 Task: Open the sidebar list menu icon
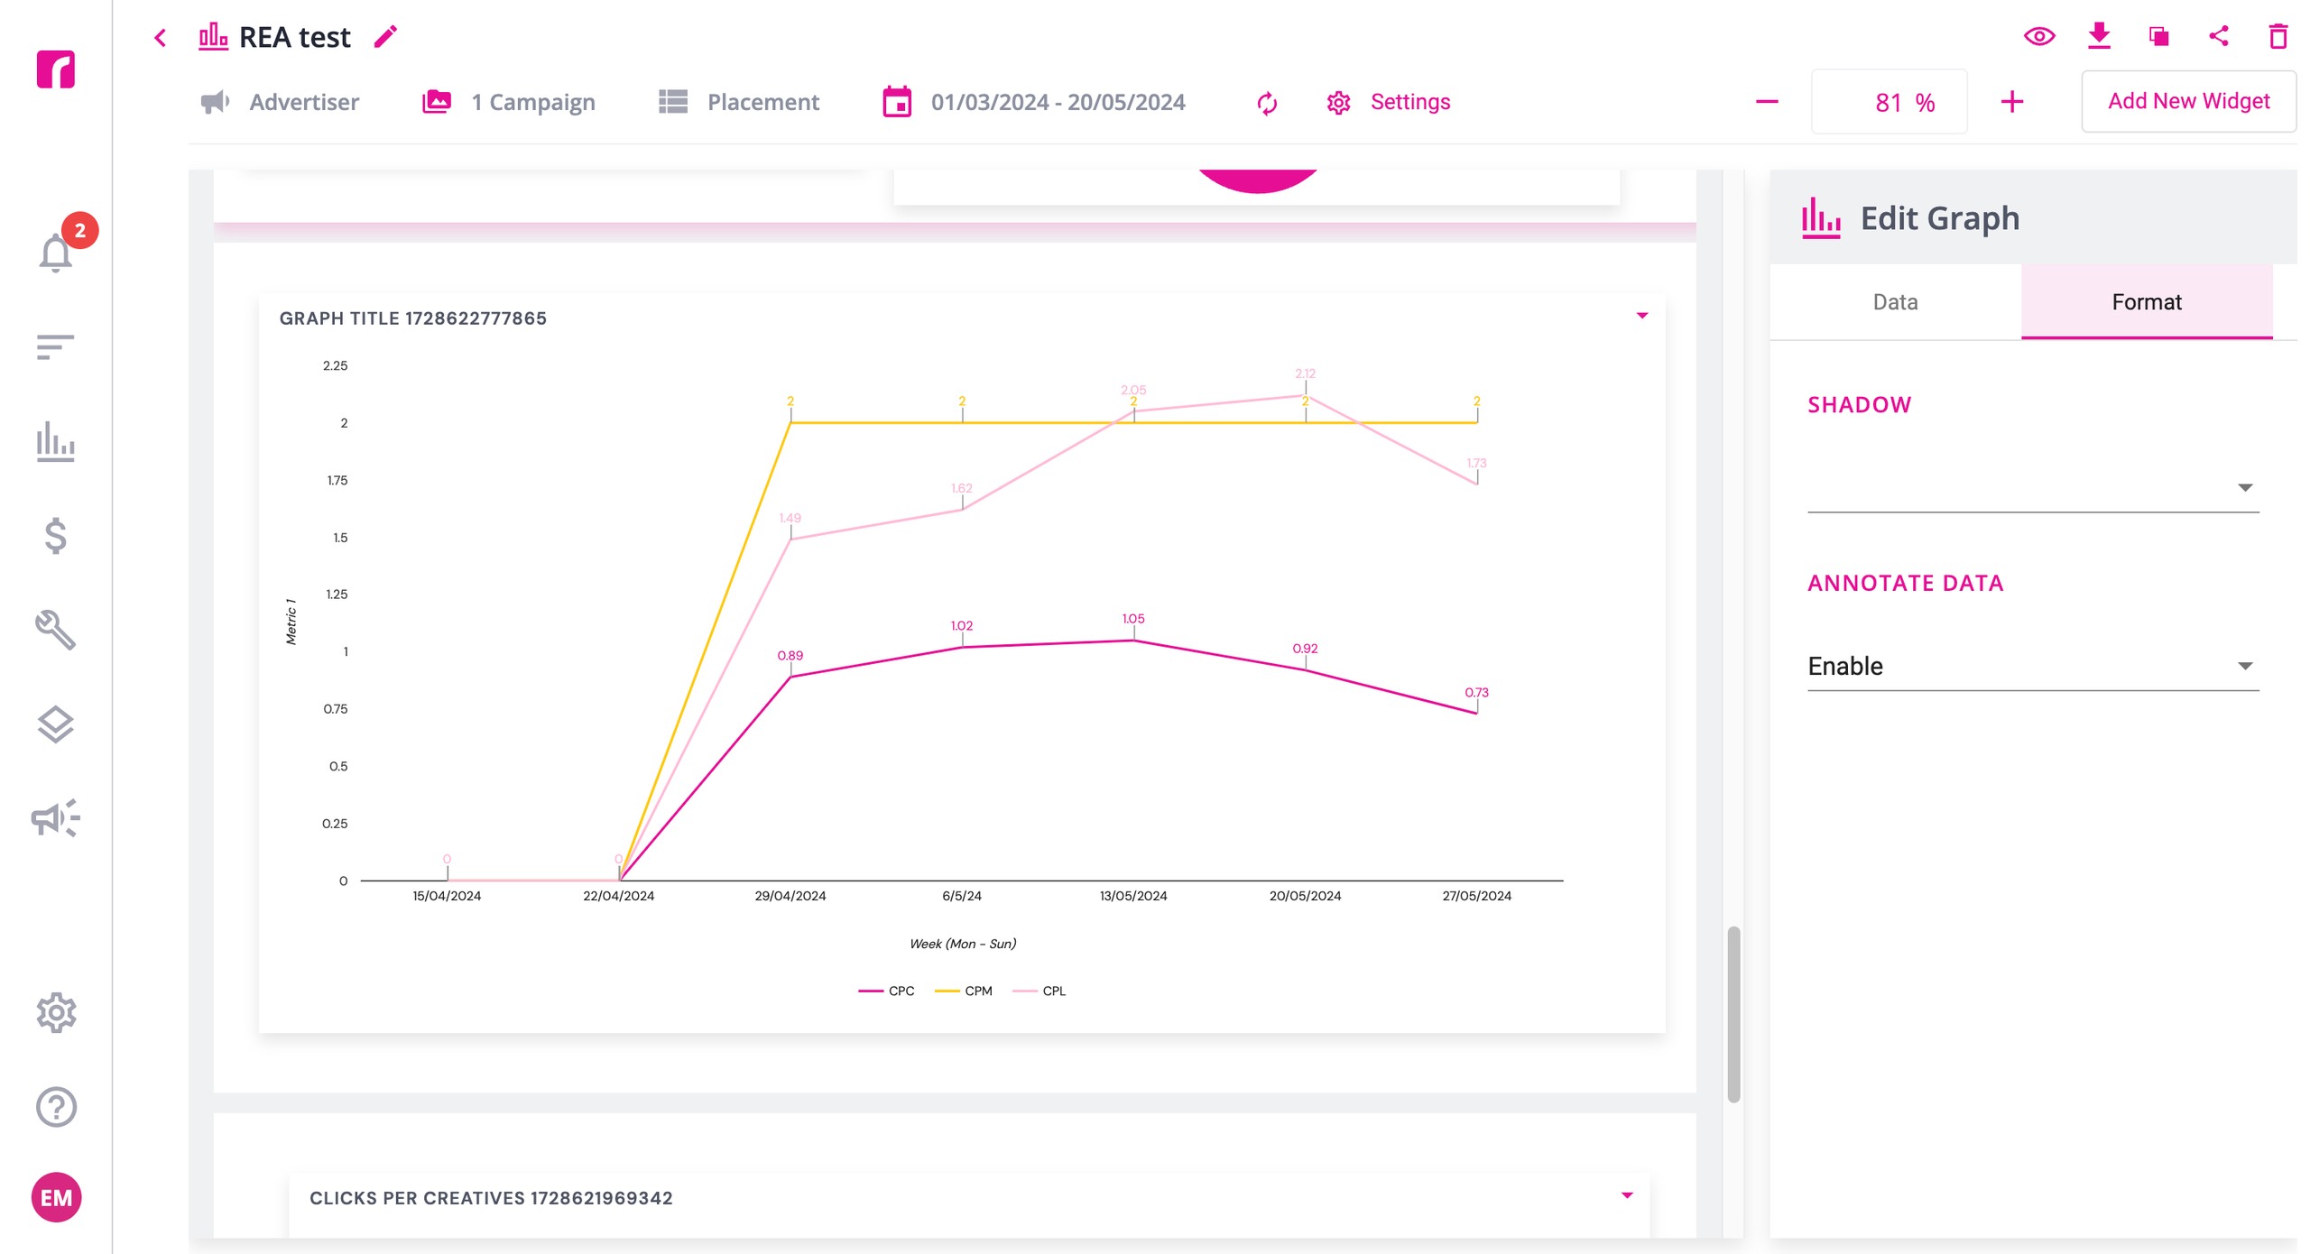(x=55, y=346)
